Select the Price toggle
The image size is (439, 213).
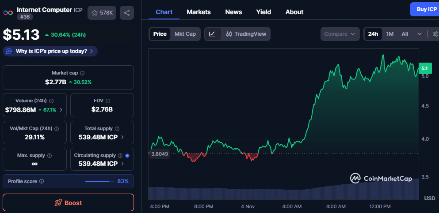(x=160, y=34)
